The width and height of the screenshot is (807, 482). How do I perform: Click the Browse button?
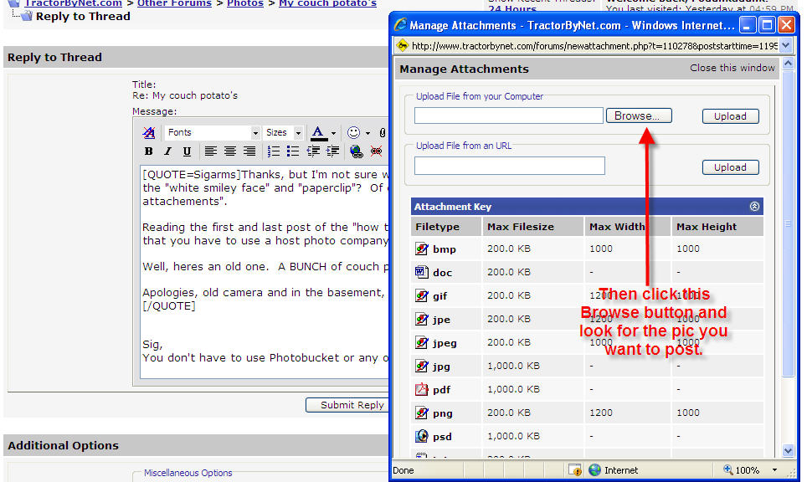tap(638, 116)
